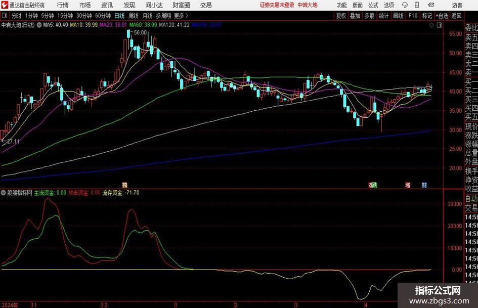Click the 榜 marker on chart

(x=124, y=185)
